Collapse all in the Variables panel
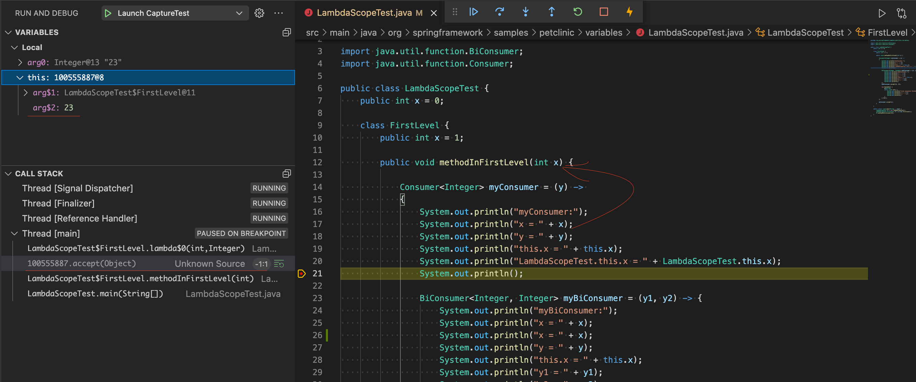The image size is (916, 382). (x=286, y=32)
